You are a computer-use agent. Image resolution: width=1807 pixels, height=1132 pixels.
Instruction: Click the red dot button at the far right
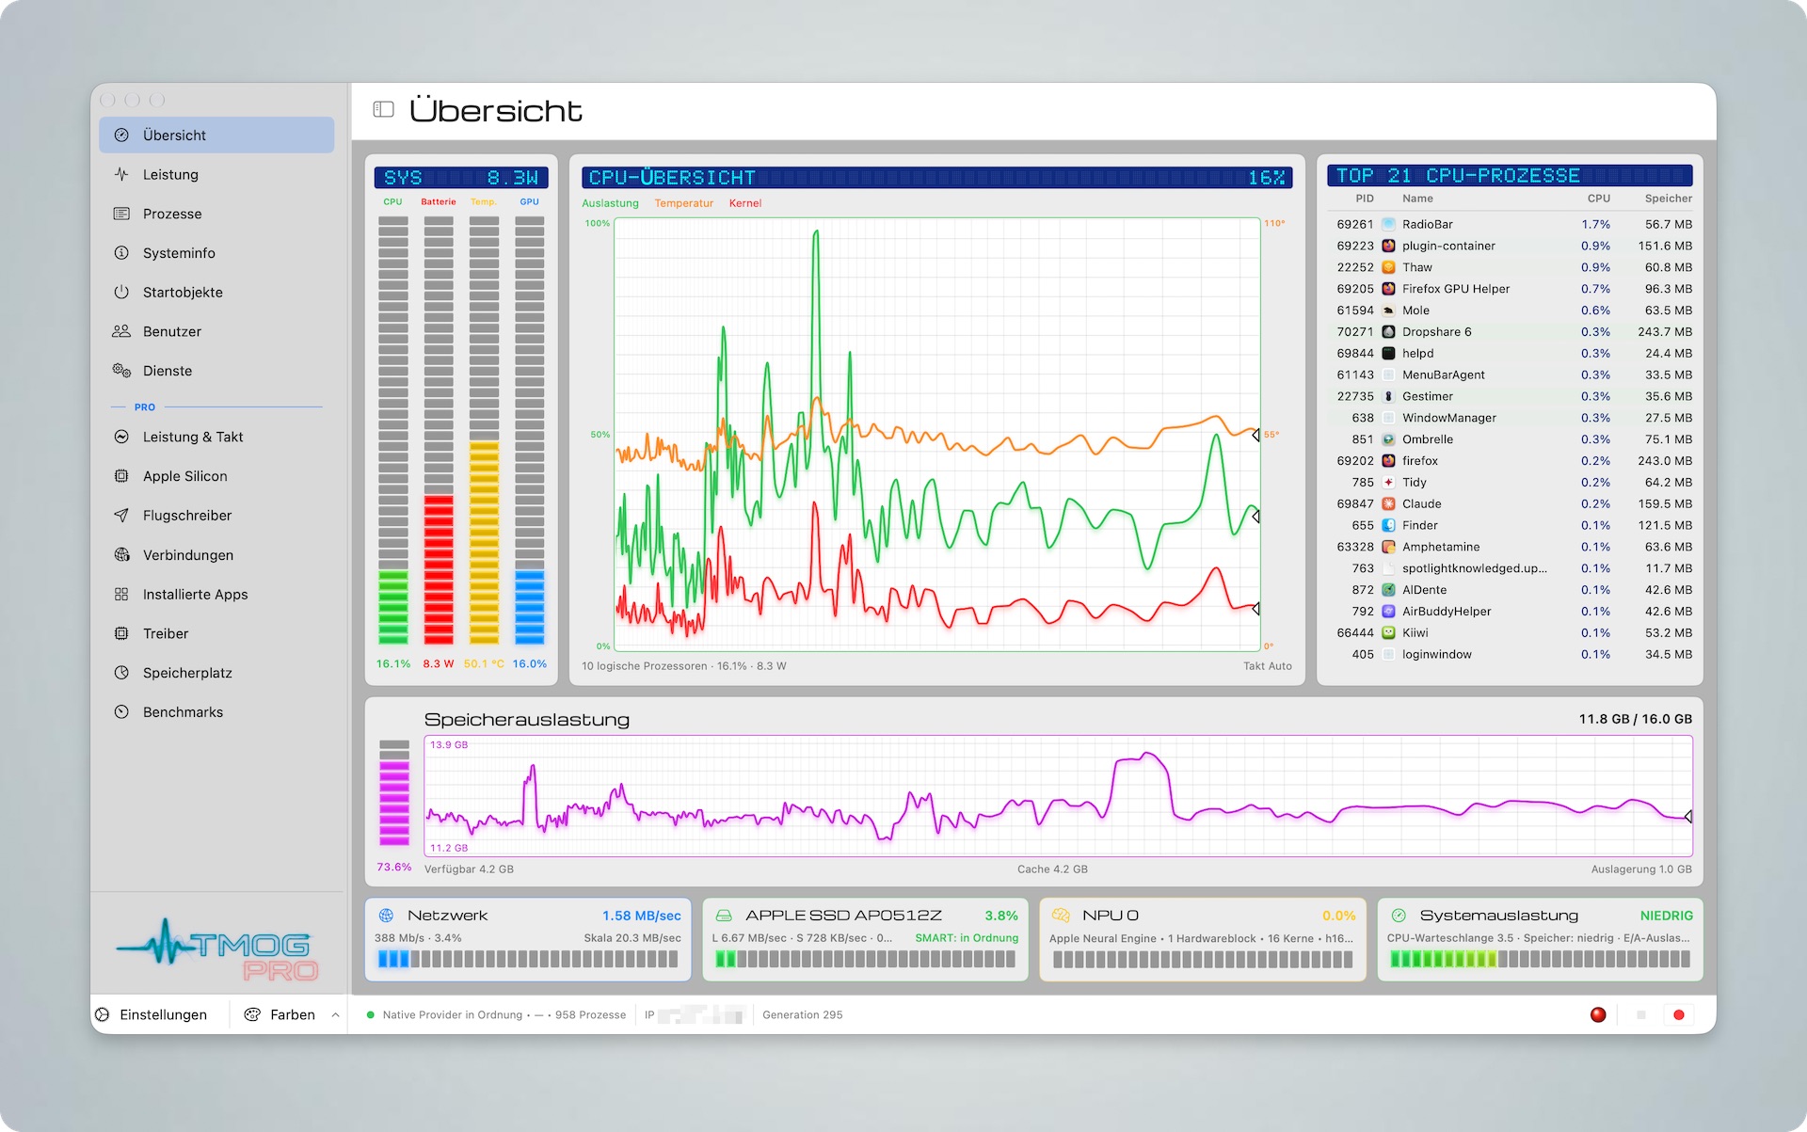pos(1679,1014)
